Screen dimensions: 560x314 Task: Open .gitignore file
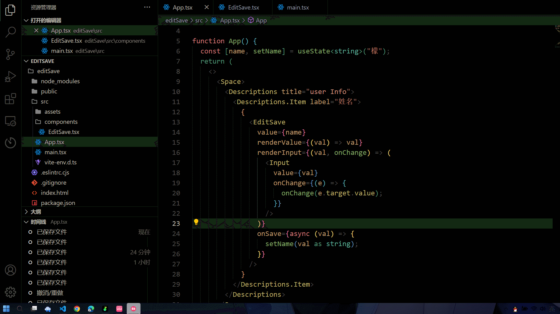click(x=89, y=183)
